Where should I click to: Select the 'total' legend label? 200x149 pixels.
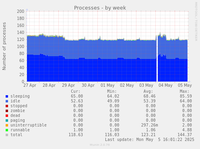[16, 135]
